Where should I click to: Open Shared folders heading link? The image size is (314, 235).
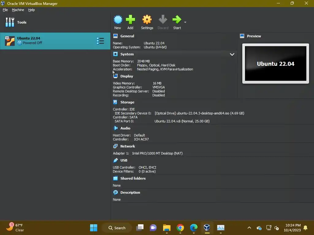pos(133,178)
